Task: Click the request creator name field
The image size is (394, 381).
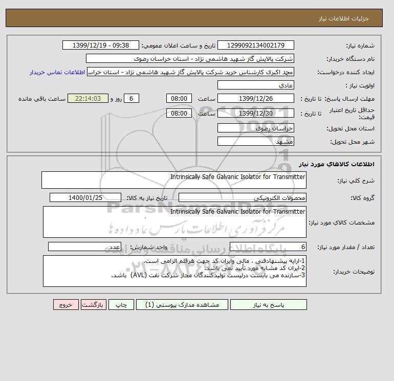Action: (x=190, y=72)
